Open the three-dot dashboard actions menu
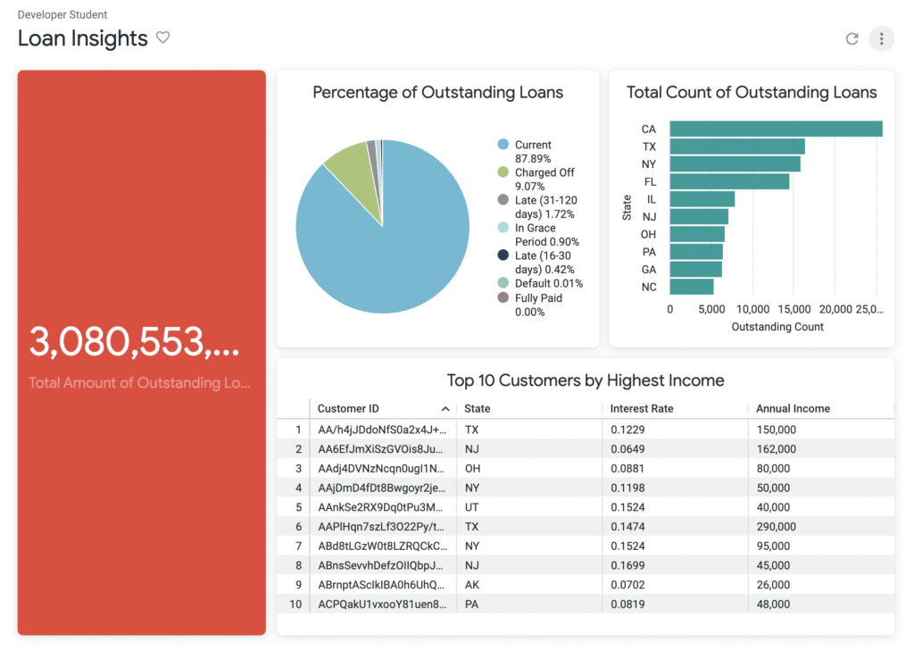 [881, 38]
